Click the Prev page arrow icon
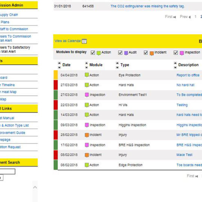This screenshot has width=202, height=202. [x=190, y=17]
